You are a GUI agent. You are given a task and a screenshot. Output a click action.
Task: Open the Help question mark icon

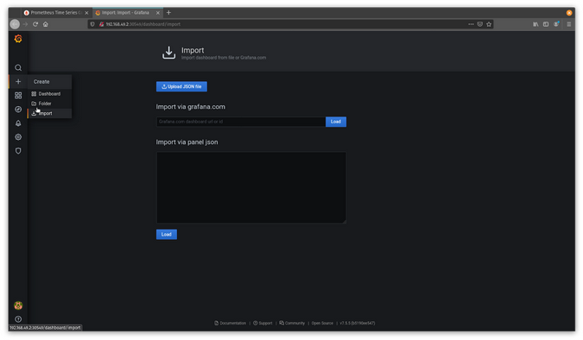coord(18,318)
